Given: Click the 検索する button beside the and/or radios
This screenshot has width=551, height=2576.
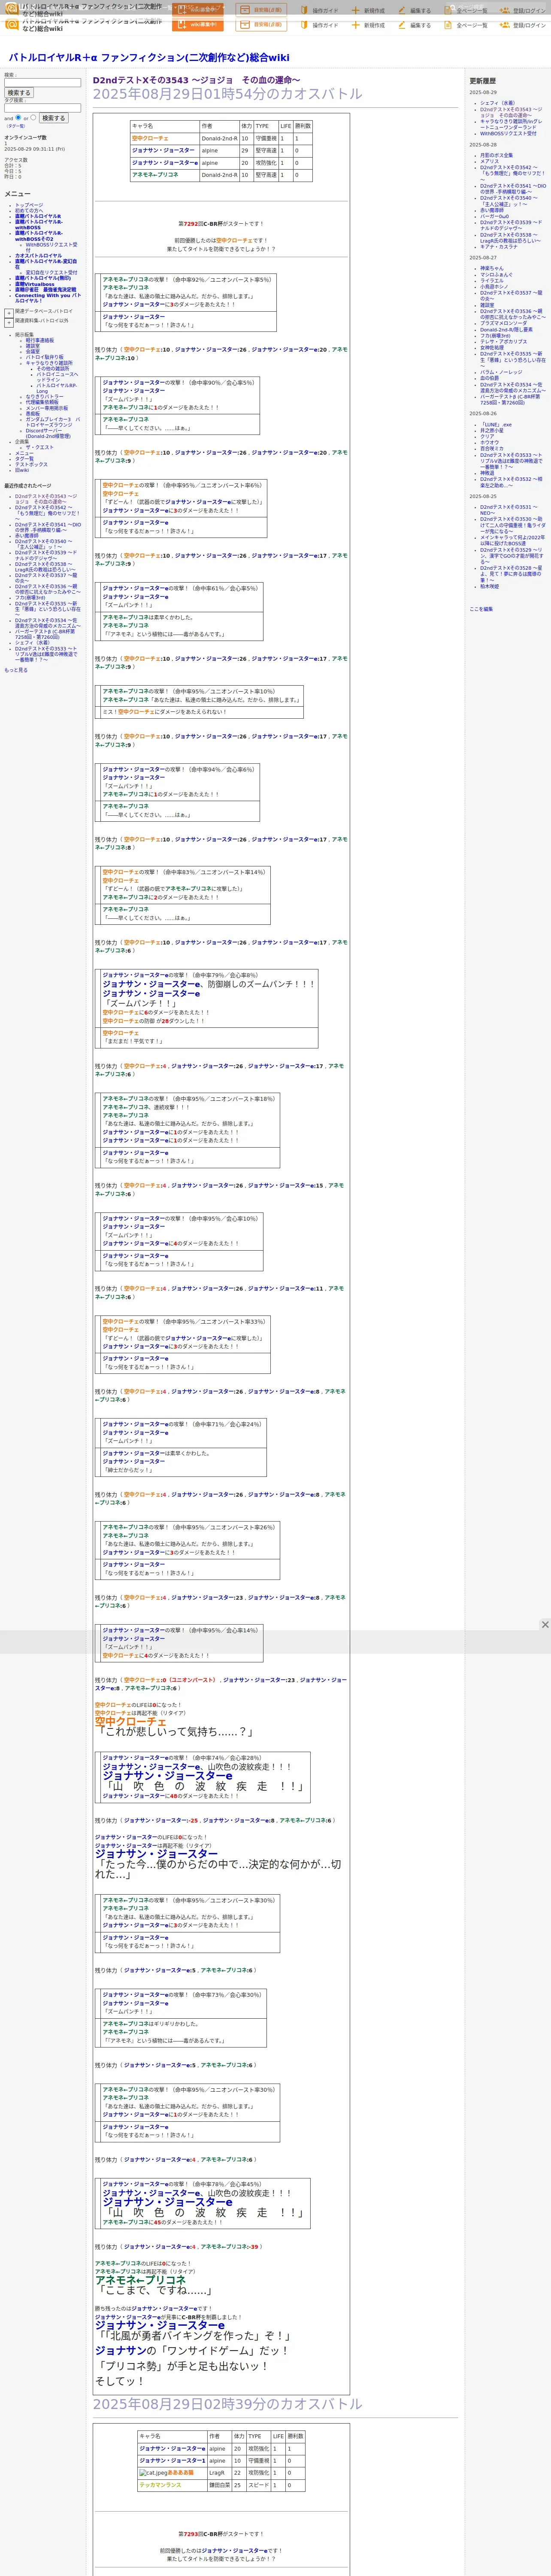Looking at the screenshot, I should tap(53, 118).
